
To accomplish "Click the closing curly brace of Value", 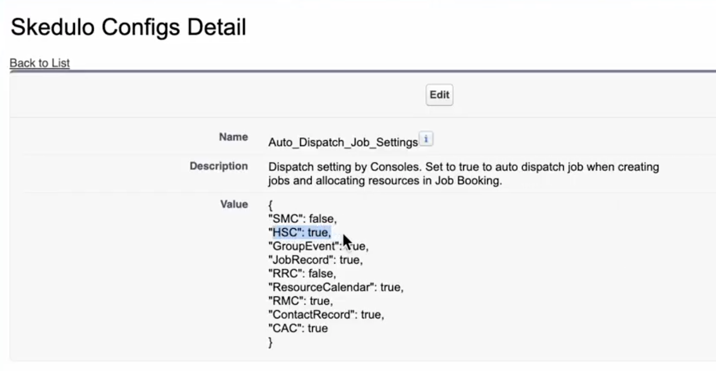I will 270,342.
